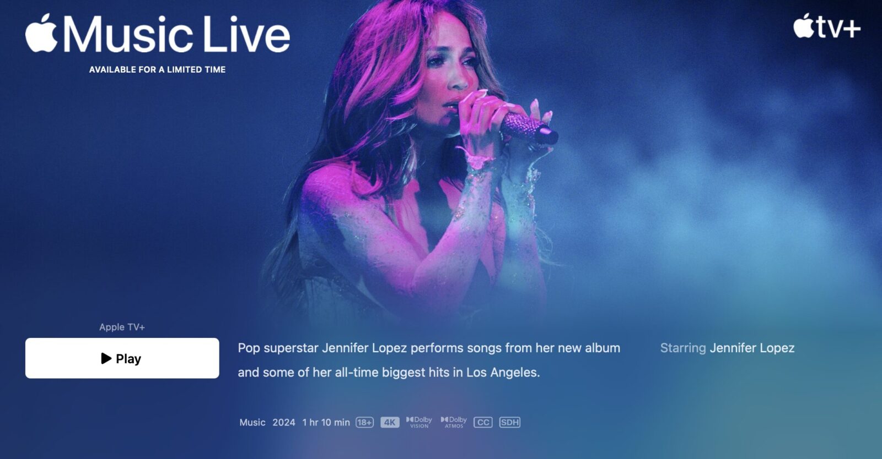Click the Starring label
Viewport: 882px width, 459px height.
[683, 348]
